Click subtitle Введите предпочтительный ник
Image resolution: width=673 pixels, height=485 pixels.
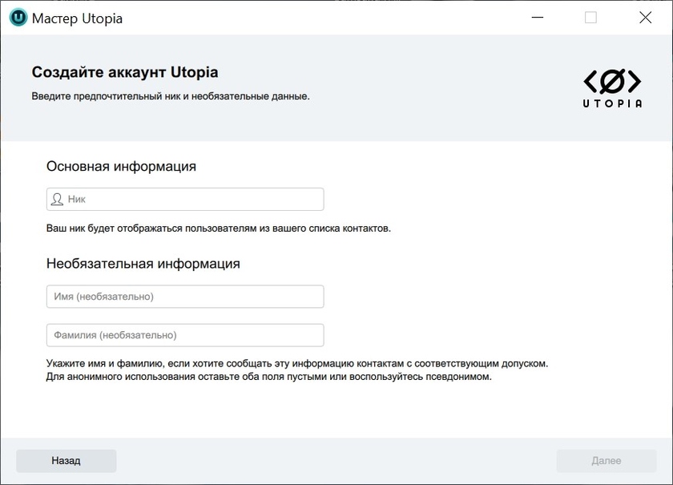[106, 96]
